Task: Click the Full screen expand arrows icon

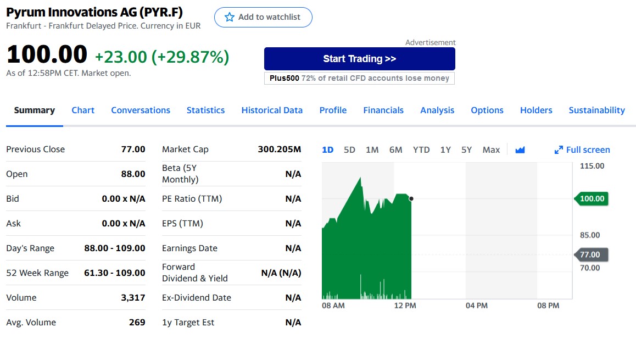Action: pyautogui.click(x=559, y=150)
